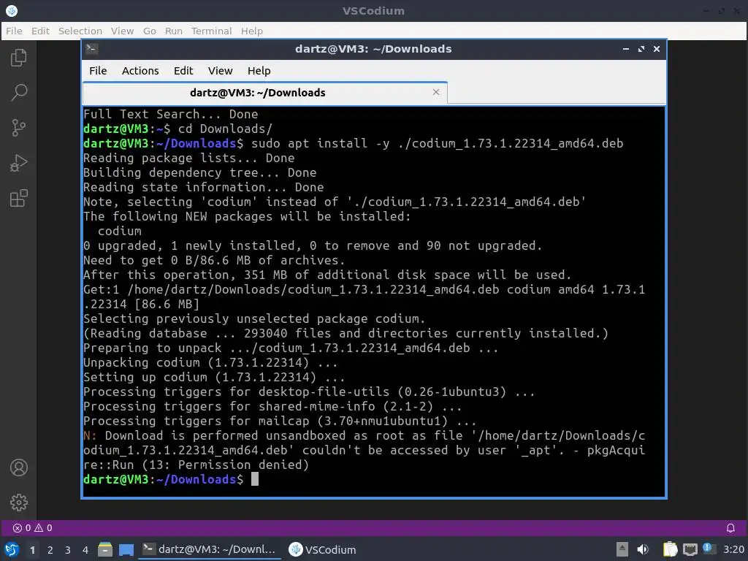Viewport: 748px width, 561px height.
Task: Click 'cd Downloads/' command text
Action: [225, 129]
